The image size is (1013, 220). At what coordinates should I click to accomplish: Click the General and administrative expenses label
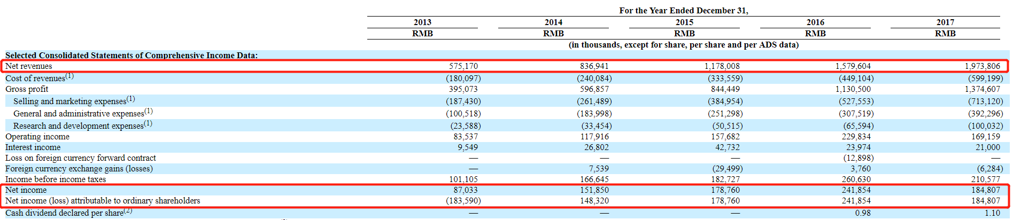point(79,114)
